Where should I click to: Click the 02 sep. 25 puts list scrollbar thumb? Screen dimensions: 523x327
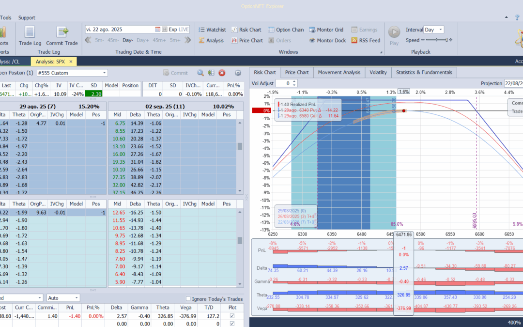[240, 240]
